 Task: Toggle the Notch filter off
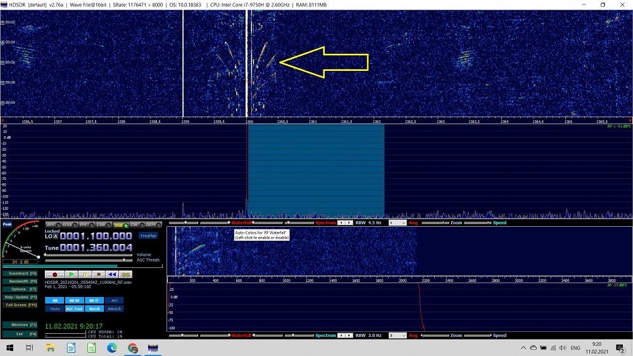(x=94, y=308)
